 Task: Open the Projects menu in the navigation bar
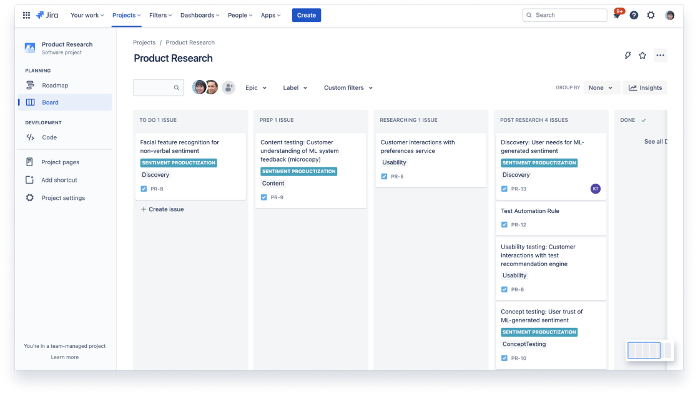125,15
